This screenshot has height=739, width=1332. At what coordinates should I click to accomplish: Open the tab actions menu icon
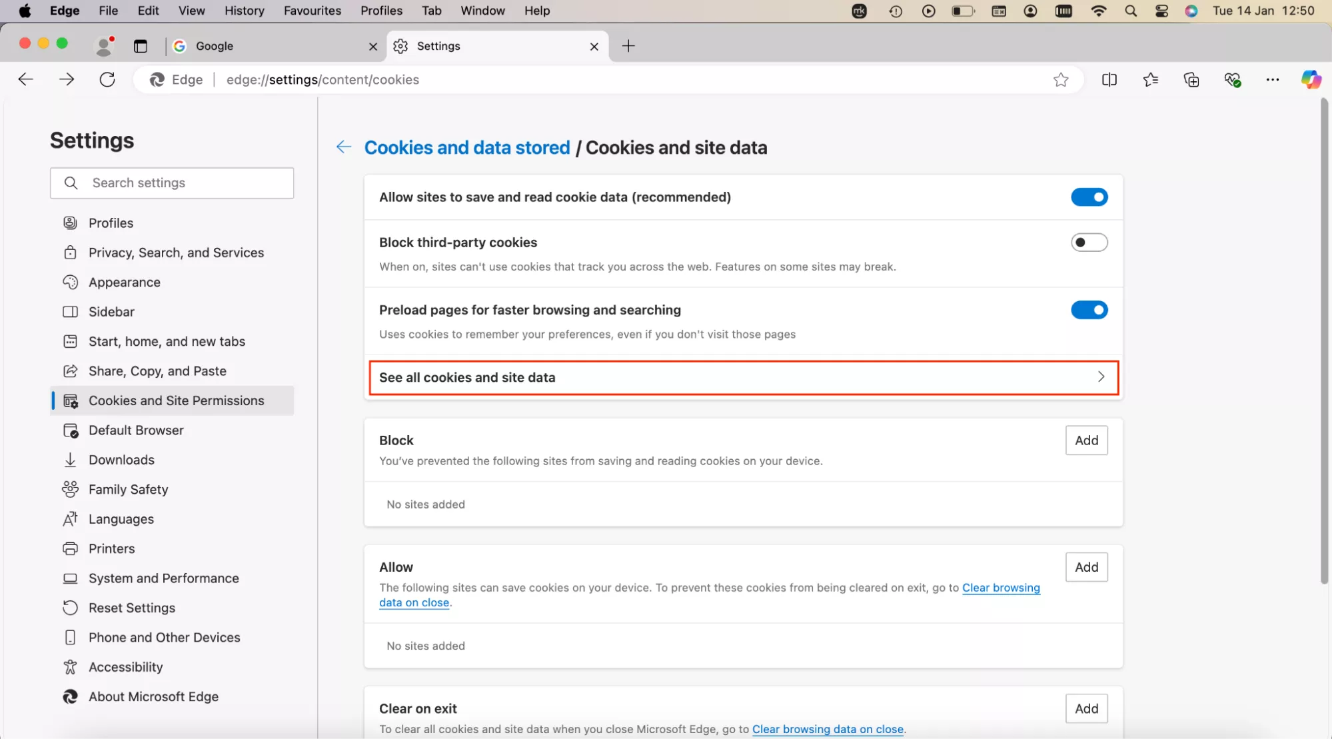[141, 46]
